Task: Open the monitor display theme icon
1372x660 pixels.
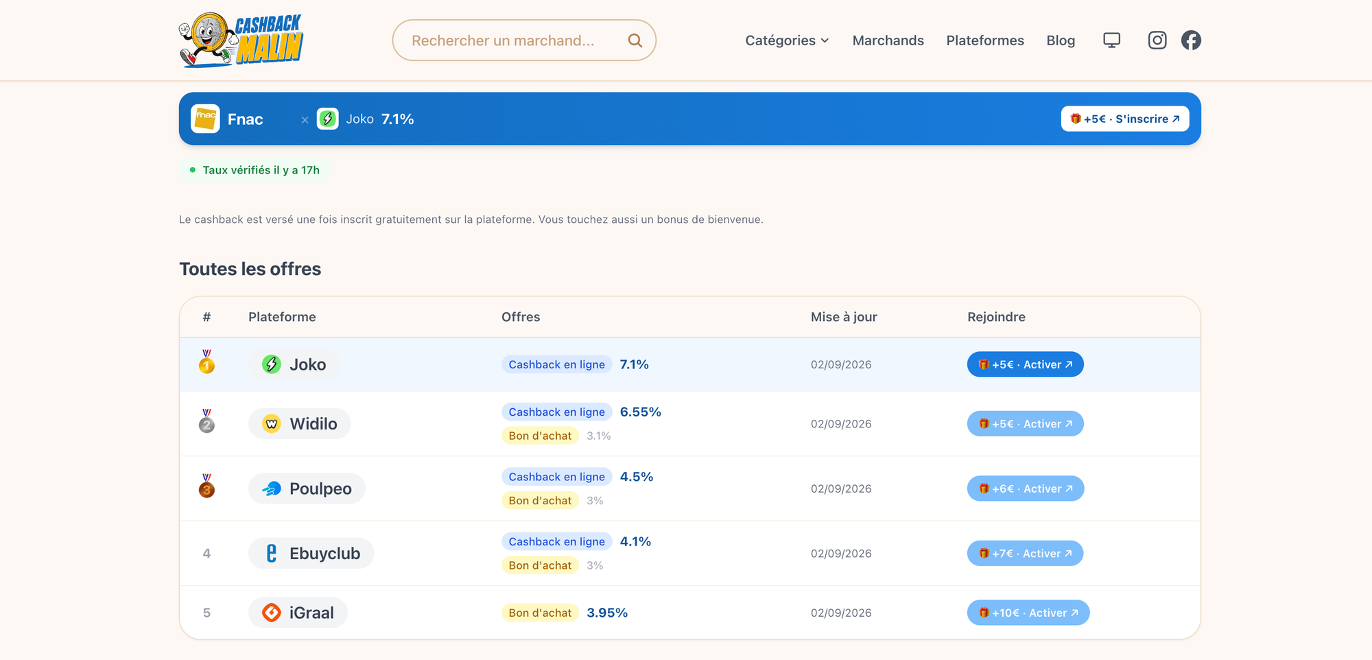Action: 1111,40
